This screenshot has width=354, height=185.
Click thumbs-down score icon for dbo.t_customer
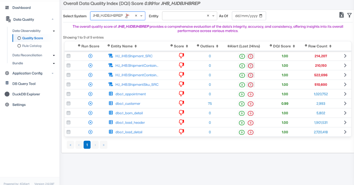point(181,103)
